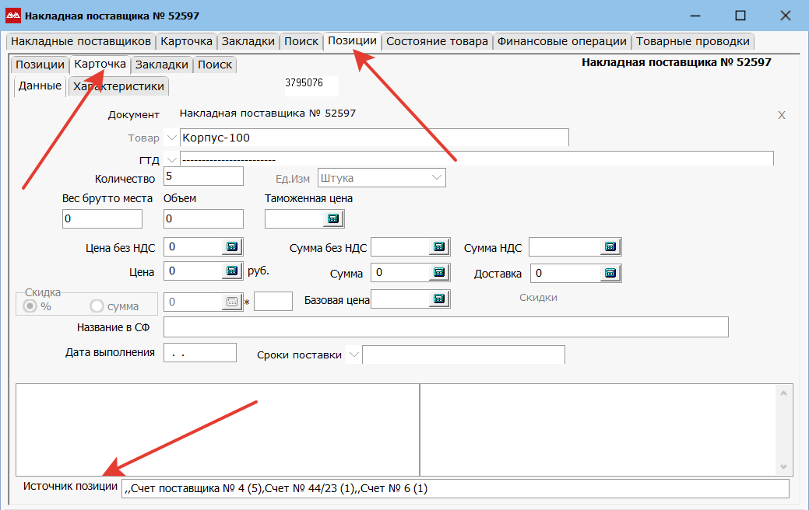Screen dimensions: 809x510
Task: Click calculator icon in Цена без НДС
Action: pyautogui.click(x=232, y=247)
